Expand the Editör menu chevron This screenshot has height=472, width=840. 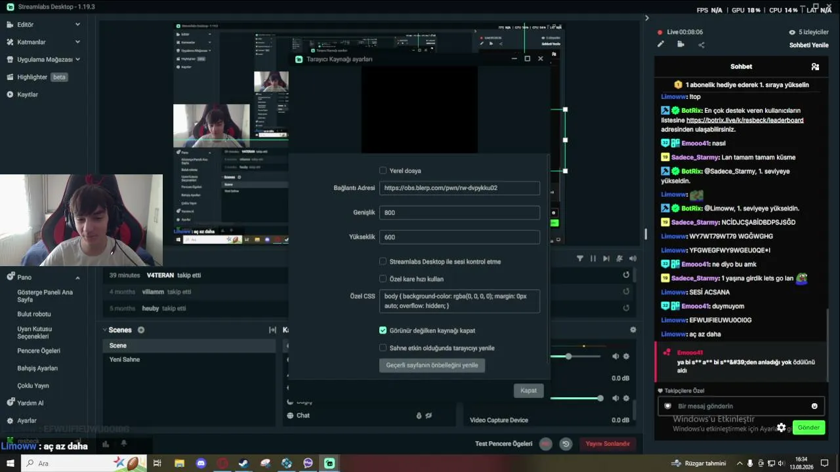(x=77, y=24)
